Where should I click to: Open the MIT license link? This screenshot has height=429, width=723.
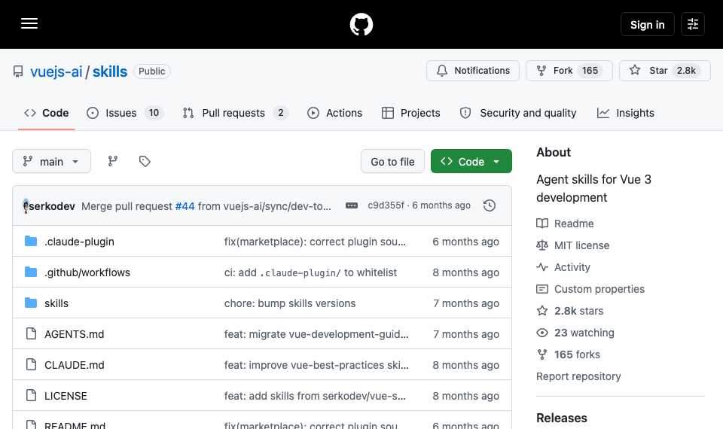(581, 245)
